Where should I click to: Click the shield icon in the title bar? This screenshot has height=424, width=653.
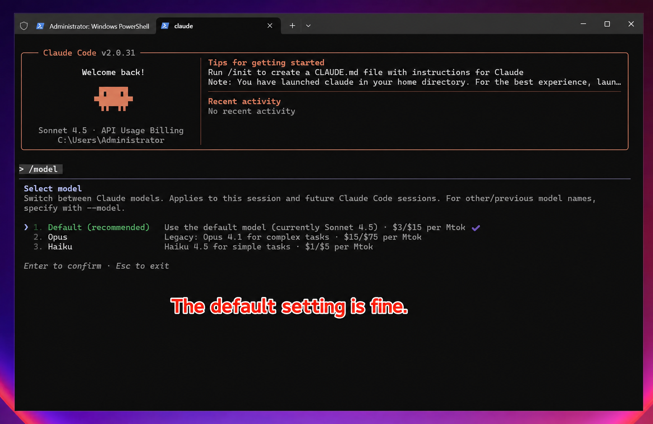(24, 26)
